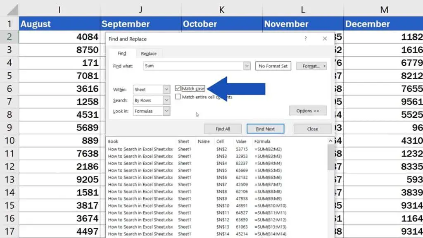Screen dimensions: 423x238
Task: Collapse options with Options << button
Action: 308,111
